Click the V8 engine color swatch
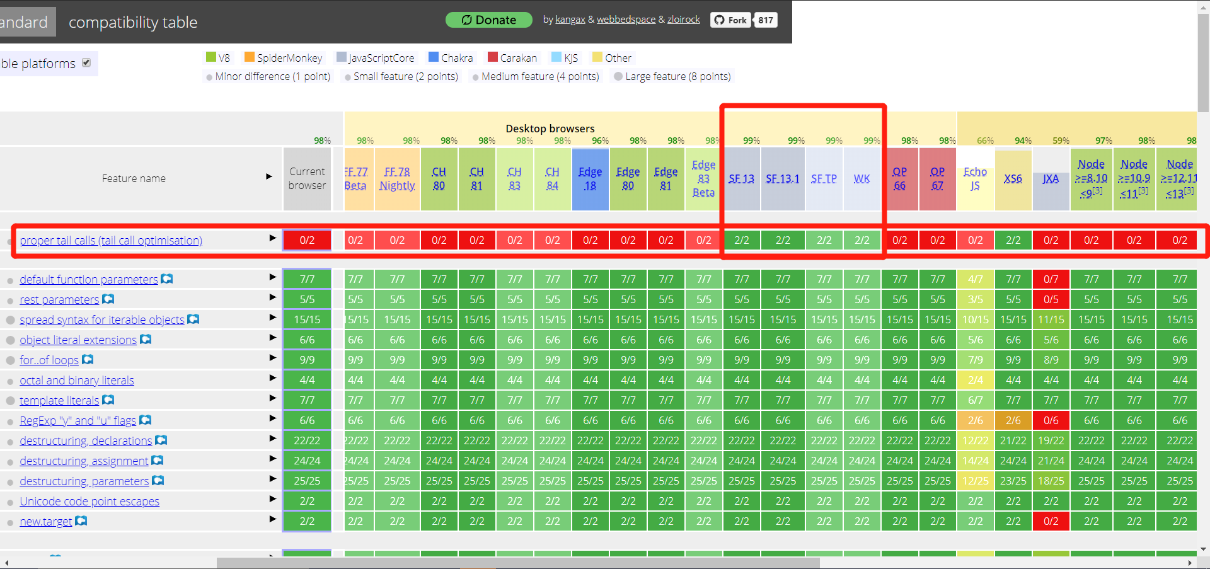The height and width of the screenshot is (569, 1210). [211, 57]
